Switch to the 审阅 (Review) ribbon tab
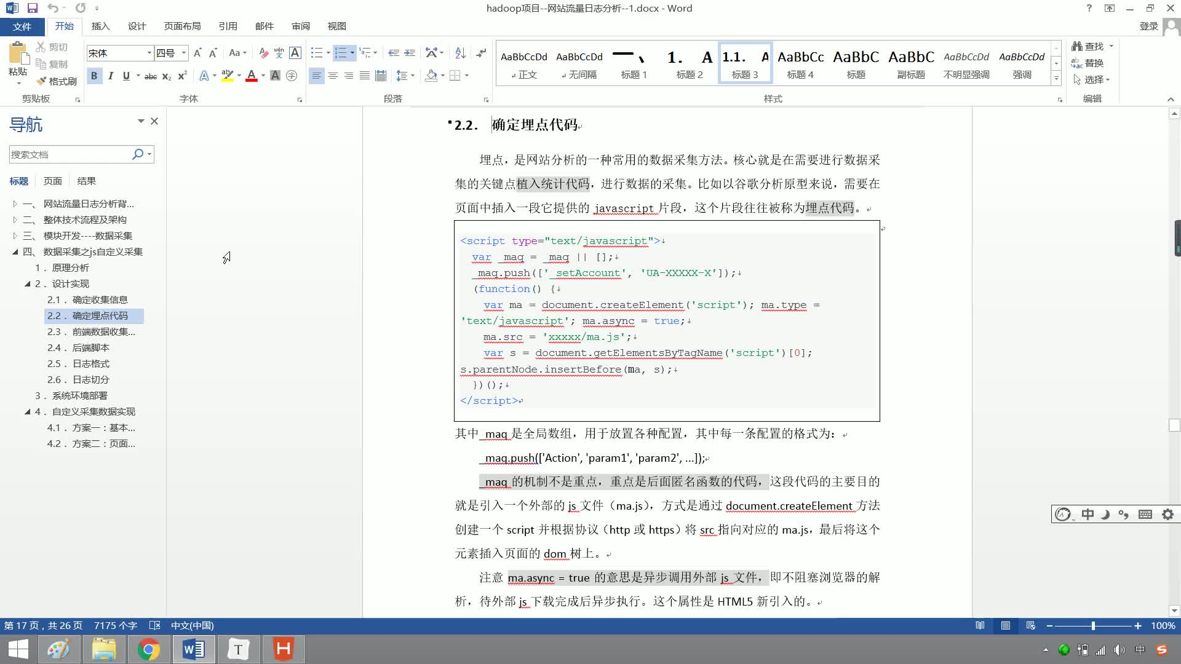Viewport: 1181px width, 664px height. 301,26
